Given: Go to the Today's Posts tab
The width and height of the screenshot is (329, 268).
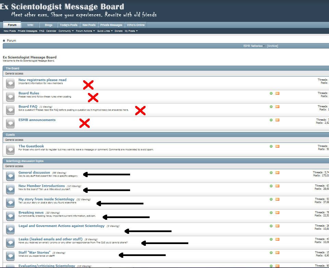Looking at the screenshot, I should coord(68,25).
